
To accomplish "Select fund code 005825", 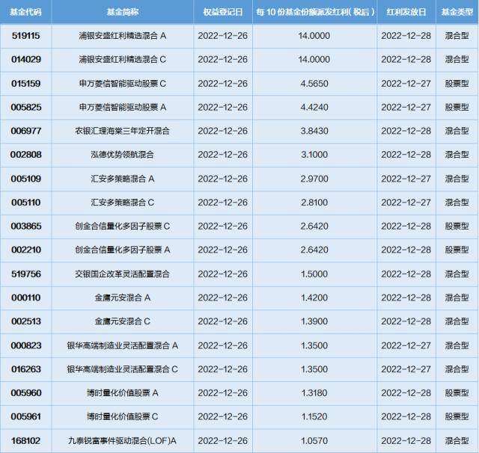I will tap(26, 107).
